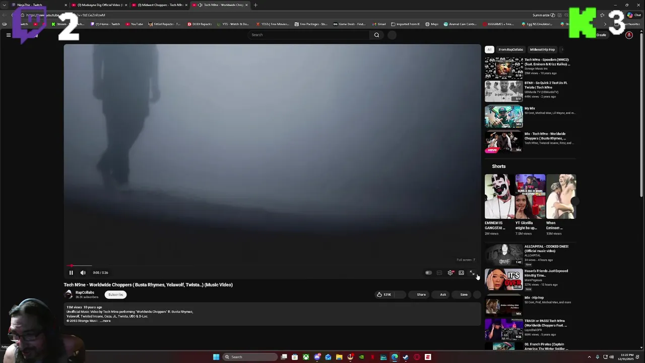
Task: Select the From RapCollabs filter chip
Action: pos(510,49)
